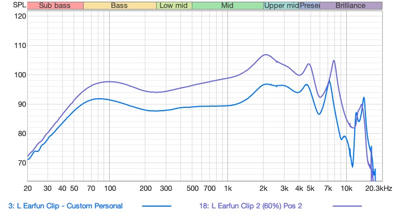396x214 pixels.
Task: Click the 500 Hz frequency axis label
Action: tap(192, 188)
